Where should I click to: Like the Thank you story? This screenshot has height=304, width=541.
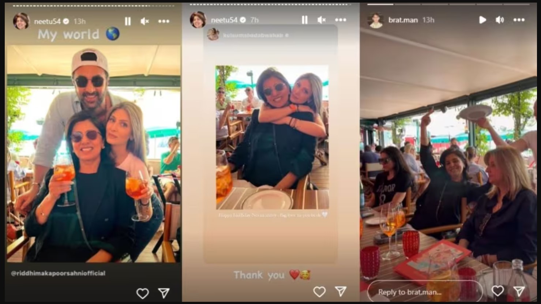tap(319, 292)
